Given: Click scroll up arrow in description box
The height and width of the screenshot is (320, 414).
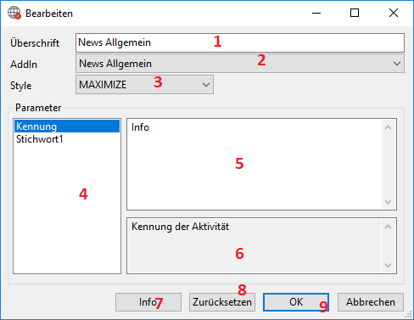Looking at the screenshot, I should tap(389, 227).
